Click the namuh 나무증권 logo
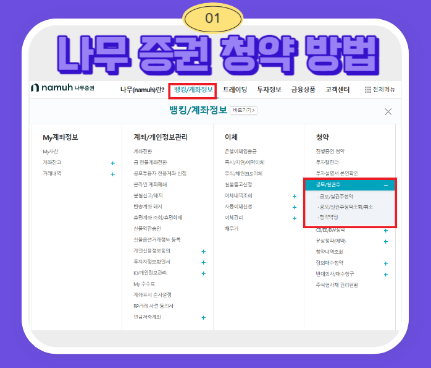 coord(62,88)
